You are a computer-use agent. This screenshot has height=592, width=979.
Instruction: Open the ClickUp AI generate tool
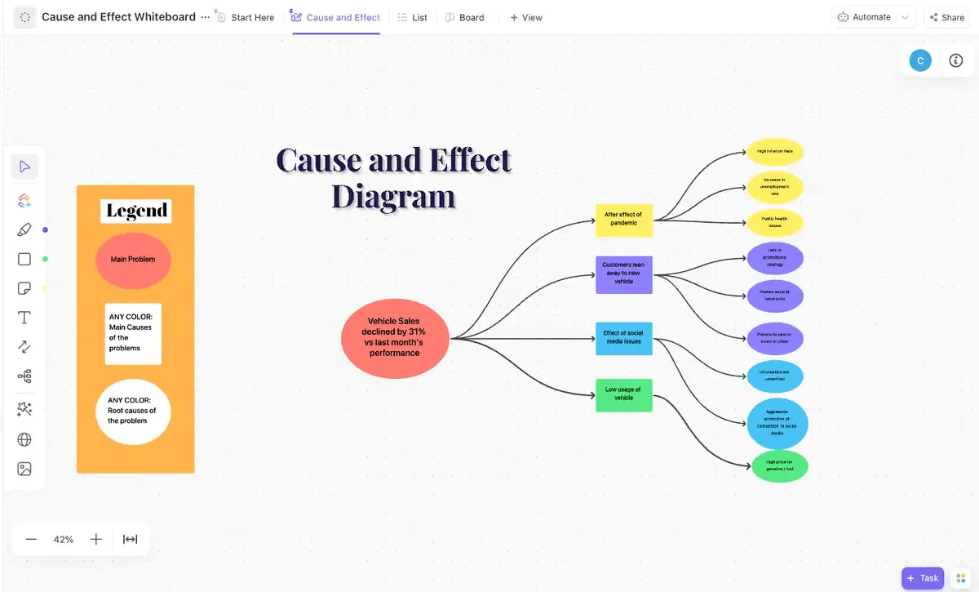coord(24,199)
